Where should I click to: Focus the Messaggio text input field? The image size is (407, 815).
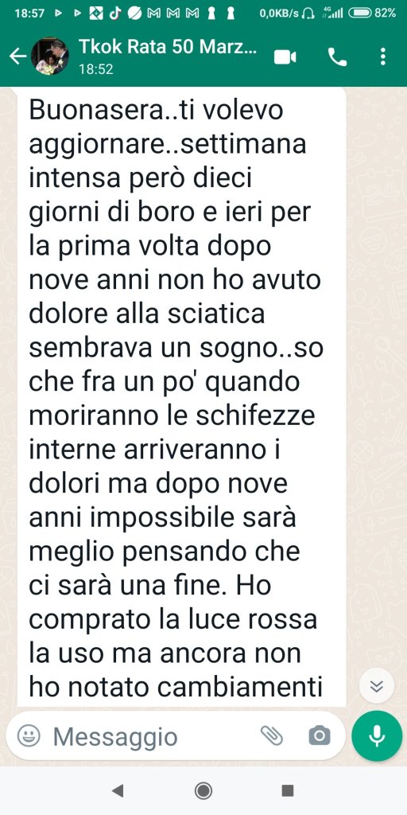coord(150,736)
